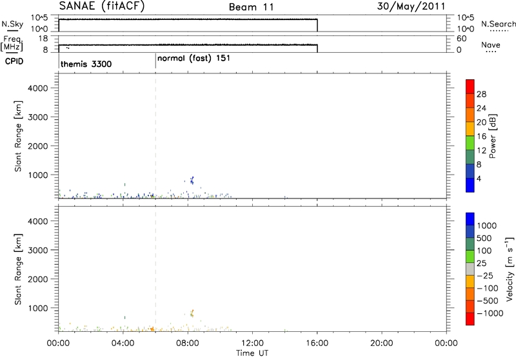Screen dimensions: 516x357
Task: Select the "Freq. [MHz]" axis label
Action: [12, 43]
